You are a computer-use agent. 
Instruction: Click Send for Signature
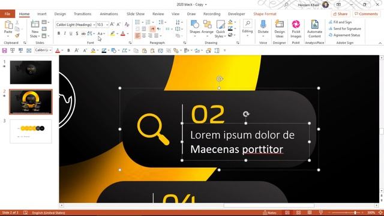pos(344,29)
